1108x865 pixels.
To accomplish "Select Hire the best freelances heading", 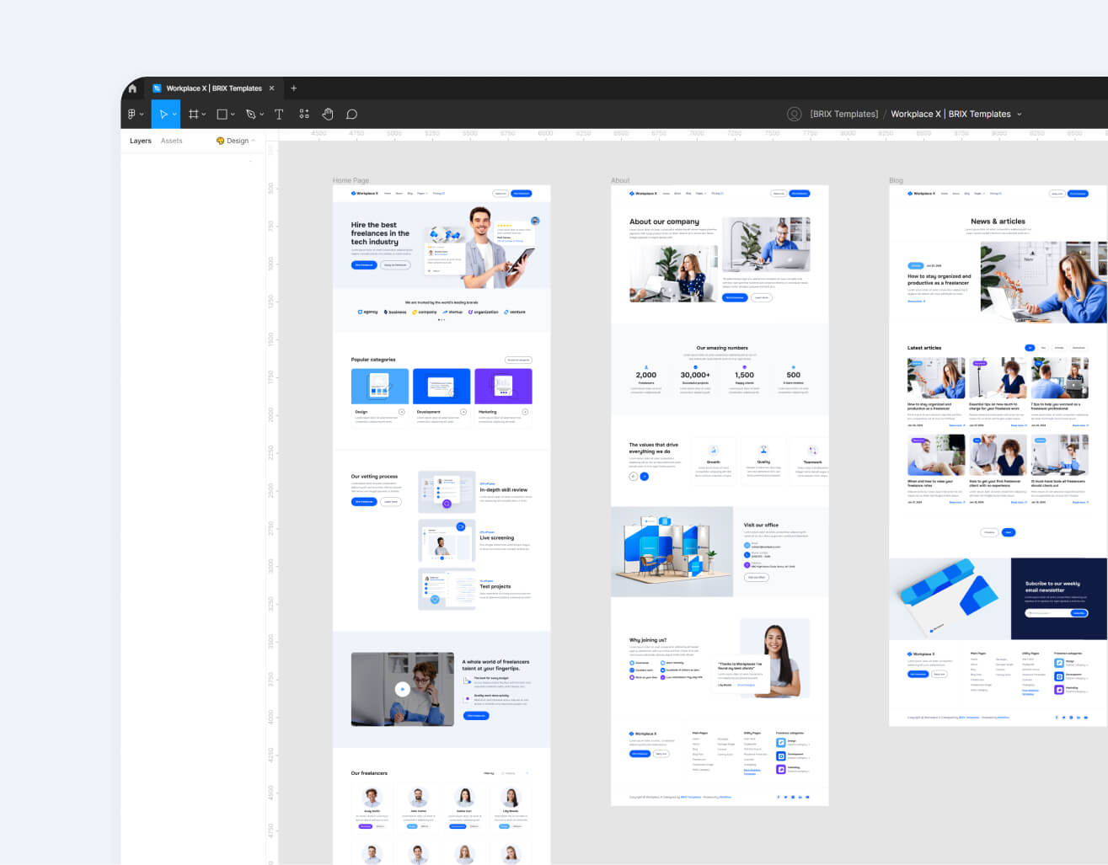I will (380, 233).
